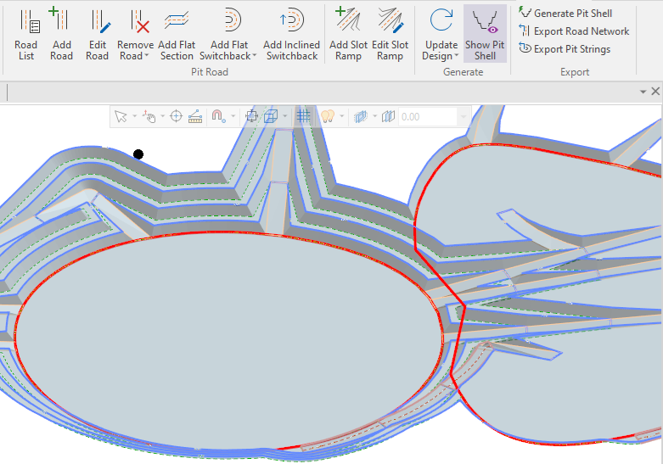Image resolution: width=663 pixels, height=464 pixels.
Task: Select the arrow pointer tool in the viewer toolbar
Action: (x=121, y=116)
